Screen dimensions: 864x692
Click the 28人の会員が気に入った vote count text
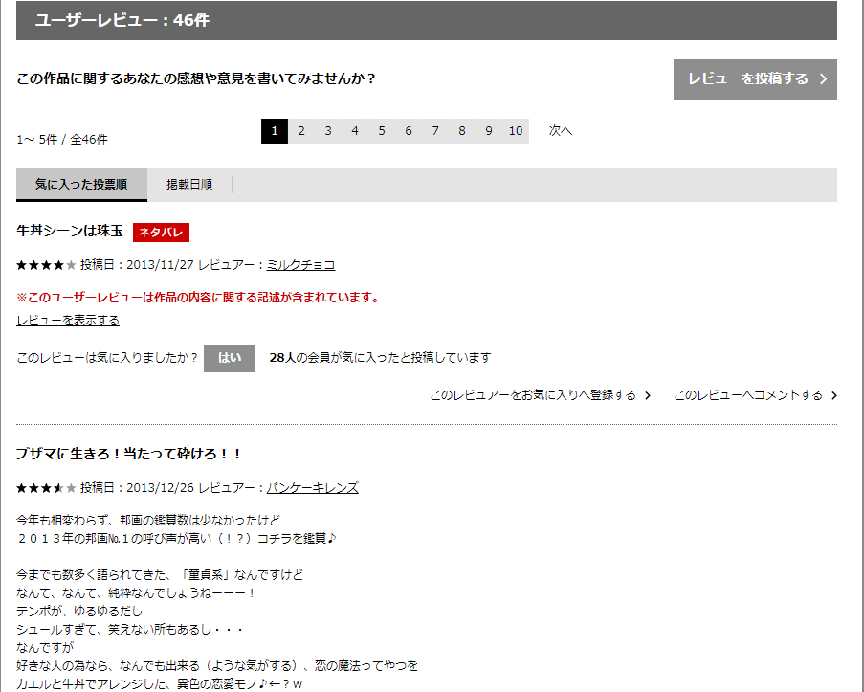point(380,358)
